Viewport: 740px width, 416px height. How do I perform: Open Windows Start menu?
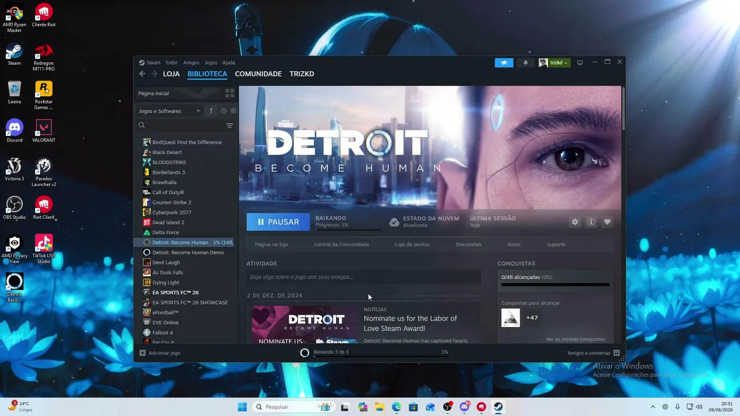pyautogui.click(x=242, y=407)
